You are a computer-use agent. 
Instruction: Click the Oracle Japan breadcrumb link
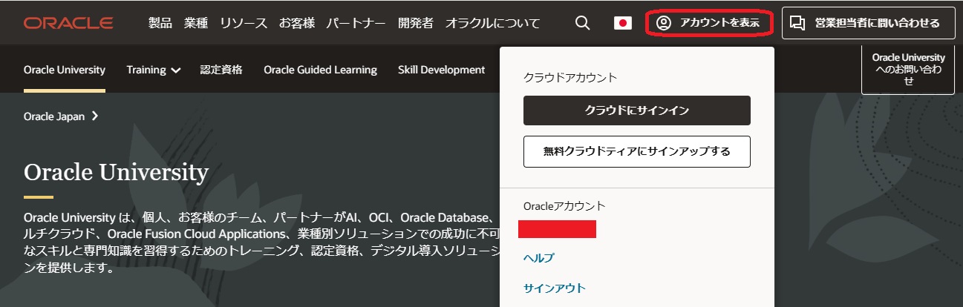click(54, 116)
